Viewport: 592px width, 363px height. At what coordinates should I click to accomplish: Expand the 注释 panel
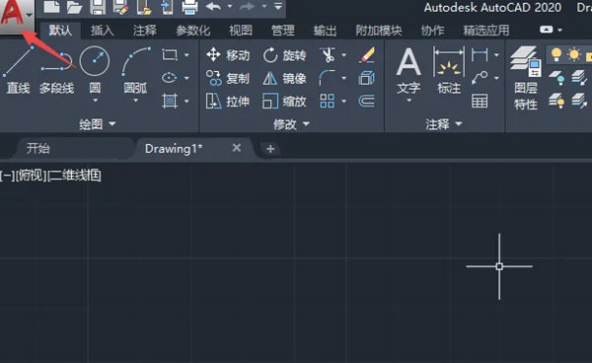444,123
